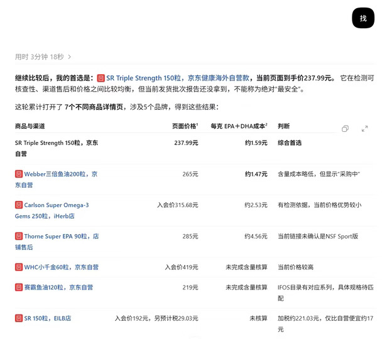Select the 商品与渠道 column header
This screenshot has width=382, height=339.
tap(30, 126)
